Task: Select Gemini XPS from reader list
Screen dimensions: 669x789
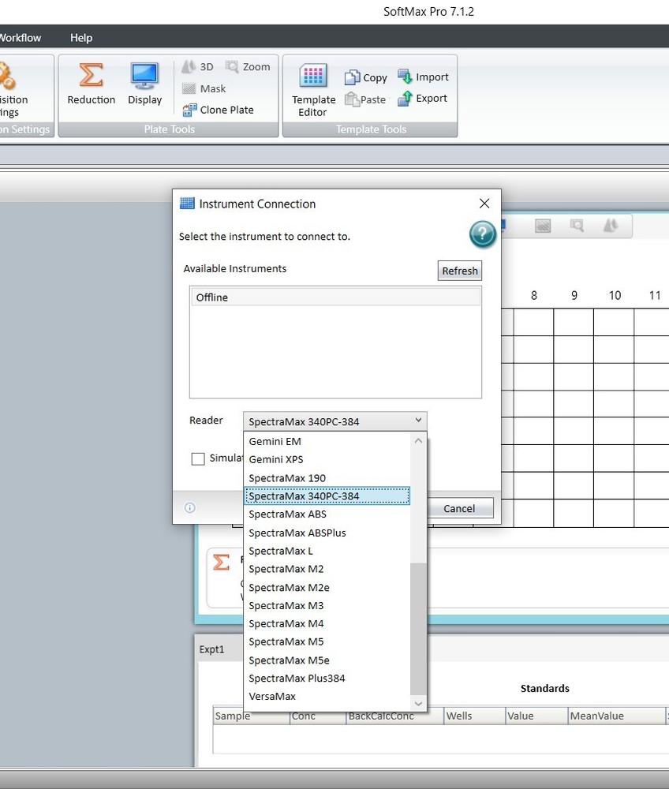Action: pos(327,459)
